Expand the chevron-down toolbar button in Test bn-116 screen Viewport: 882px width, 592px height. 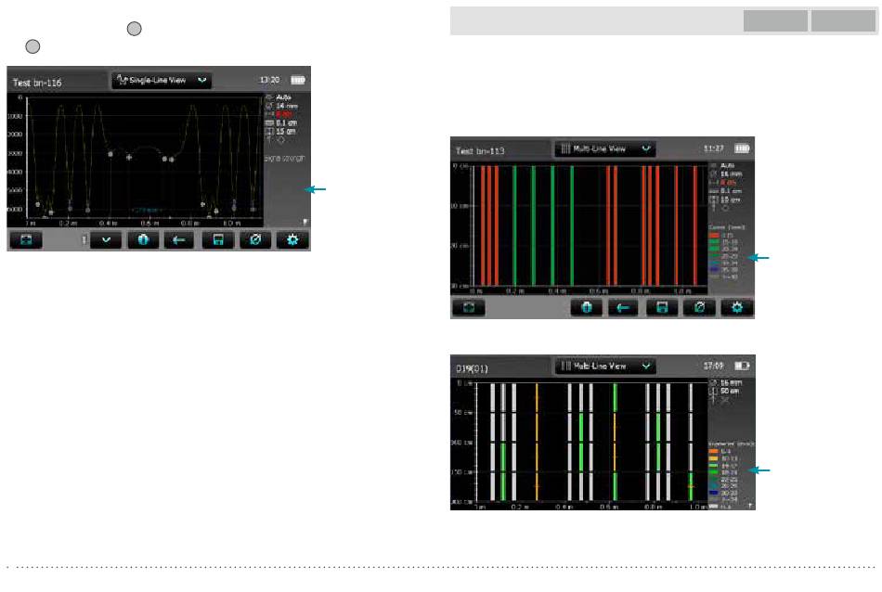[106, 240]
